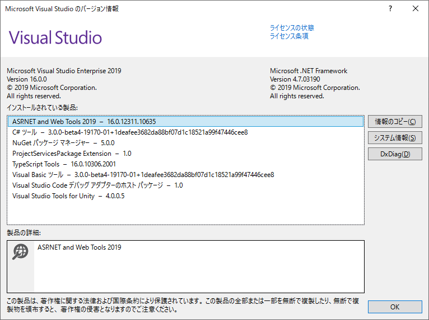The image size is (429, 320).
Task: Select NuGet パッケージ マネージャー entry
Action: 186,142
